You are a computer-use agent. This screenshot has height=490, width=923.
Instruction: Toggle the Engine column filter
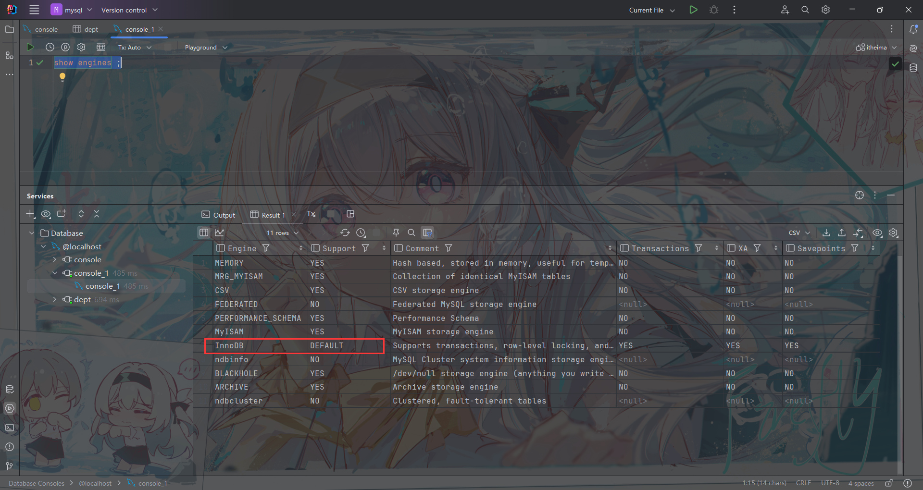[266, 248]
